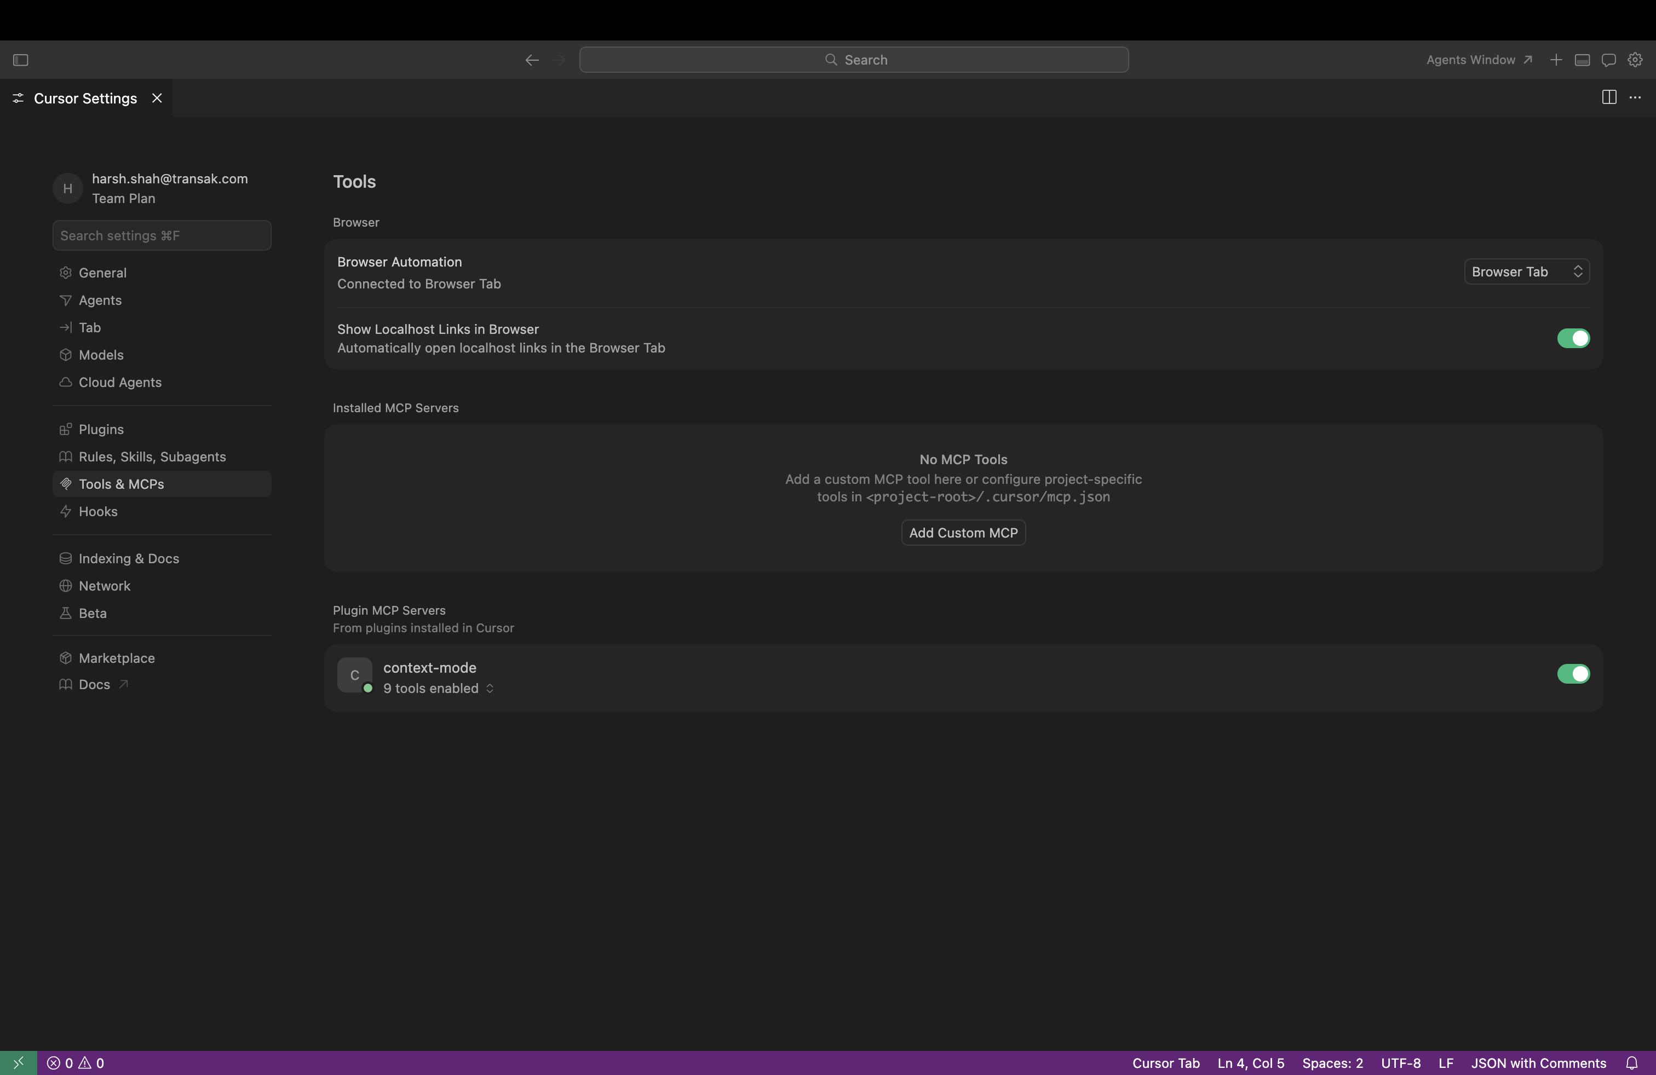1656x1075 pixels.
Task: Select Models in the settings sidebar
Action: coord(100,355)
